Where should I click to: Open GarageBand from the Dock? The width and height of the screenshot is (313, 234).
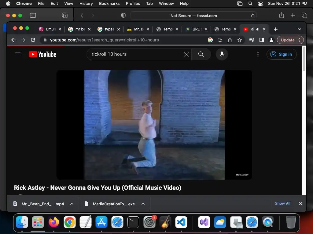click(165, 222)
